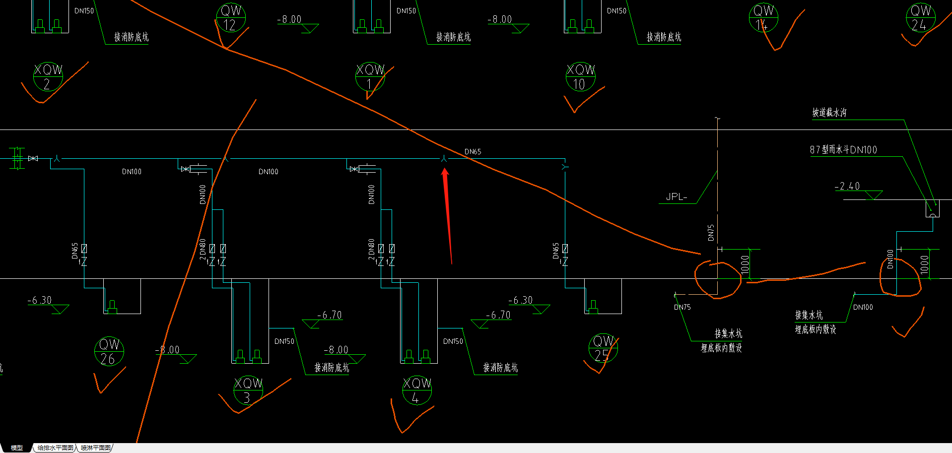Select 接消防底坑 text above XQW 3
952x453 pixels.
pos(332,368)
